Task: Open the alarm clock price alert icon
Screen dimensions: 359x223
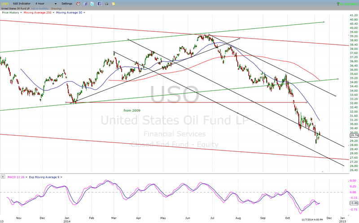Action: pos(78,4)
